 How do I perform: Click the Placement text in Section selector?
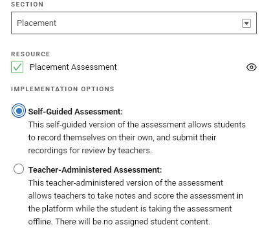tap(37, 23)
